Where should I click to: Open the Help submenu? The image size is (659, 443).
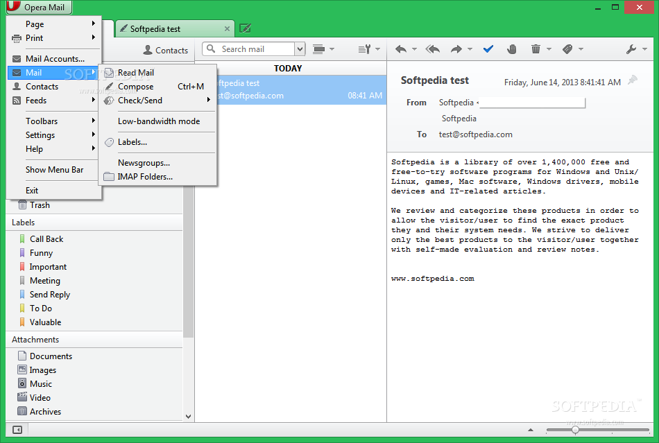tap(54, 148)
